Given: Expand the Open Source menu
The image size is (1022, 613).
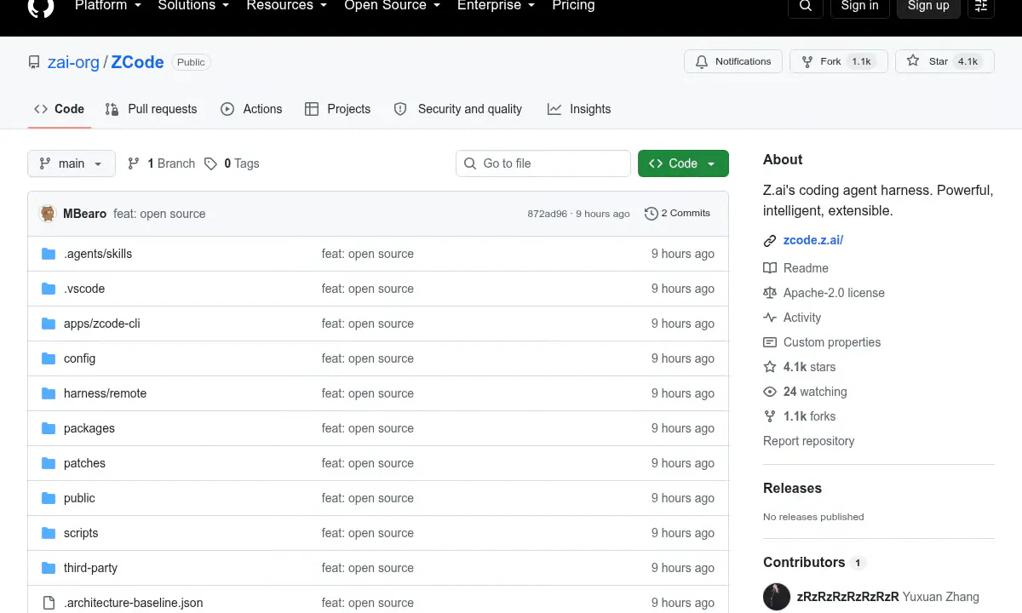Looking at the screenshot, I should click(x=392, y=6).
